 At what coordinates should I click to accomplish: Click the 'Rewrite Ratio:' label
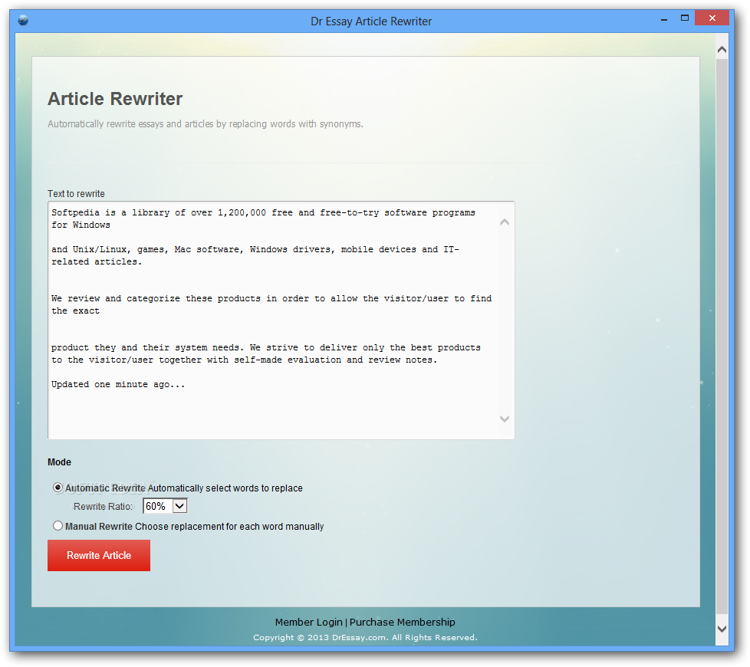click(x=103, y=506)
